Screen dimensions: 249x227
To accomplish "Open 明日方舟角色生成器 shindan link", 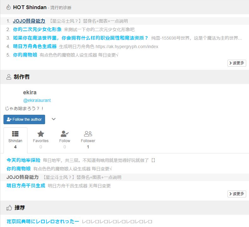I will pyautogui.click(x=35, y=47).
